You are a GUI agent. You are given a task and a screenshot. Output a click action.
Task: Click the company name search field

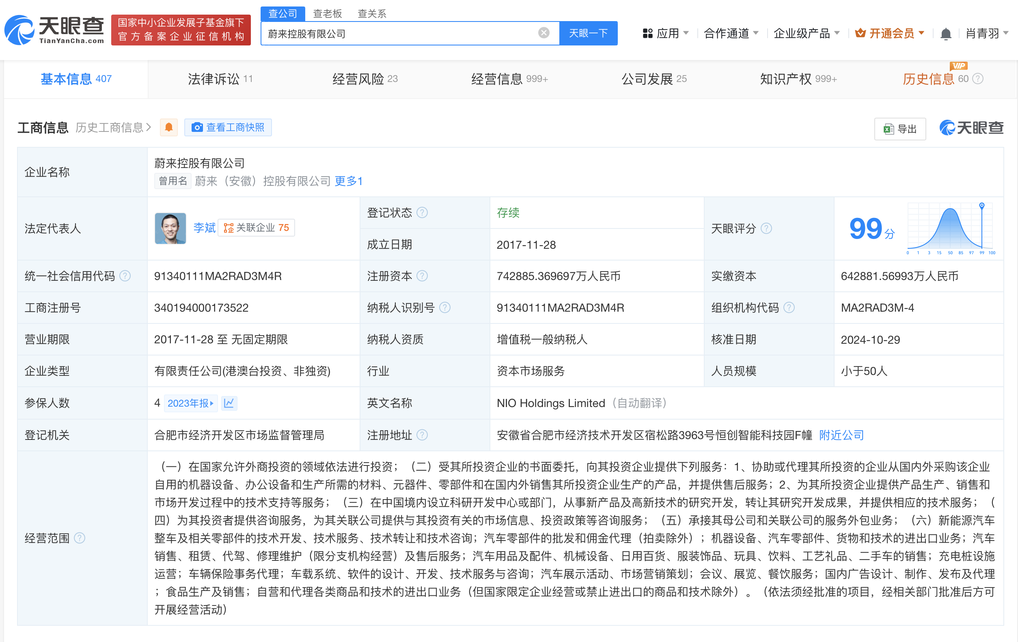397,33
